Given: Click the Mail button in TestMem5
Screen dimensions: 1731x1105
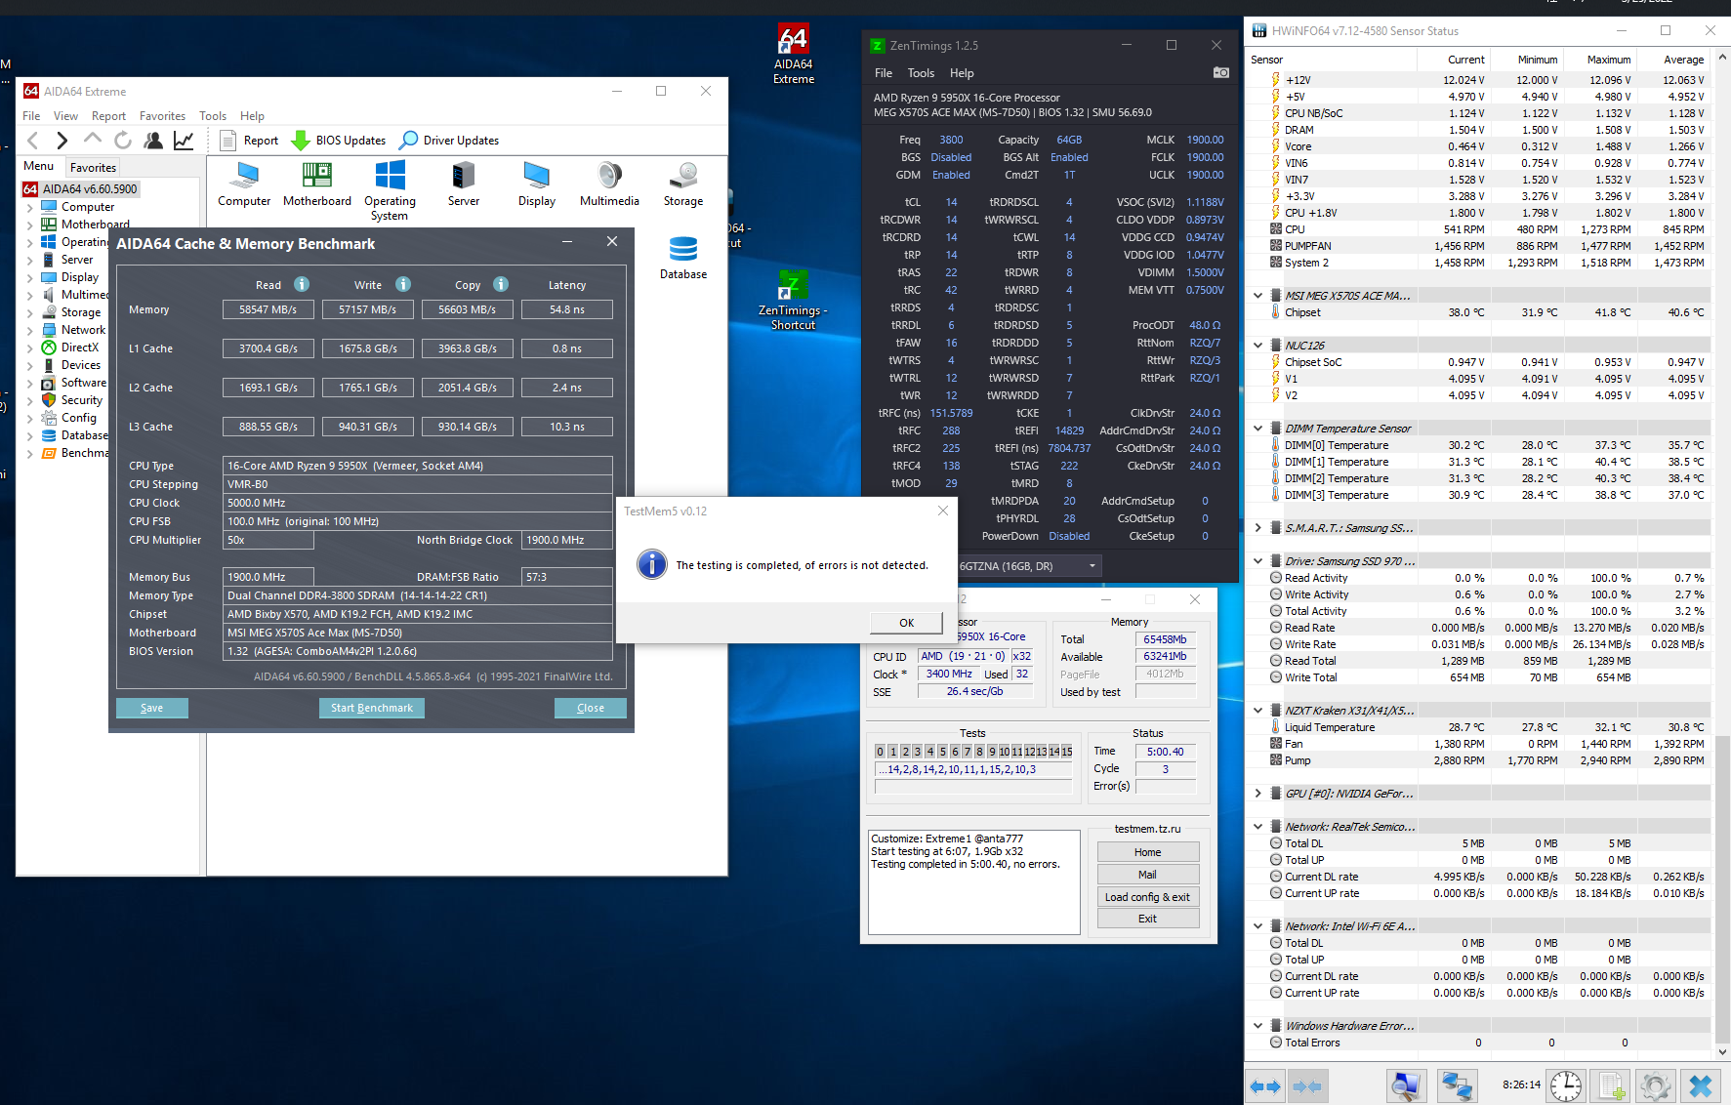Looking at the screenshot, I should [x=1147, y=875].
